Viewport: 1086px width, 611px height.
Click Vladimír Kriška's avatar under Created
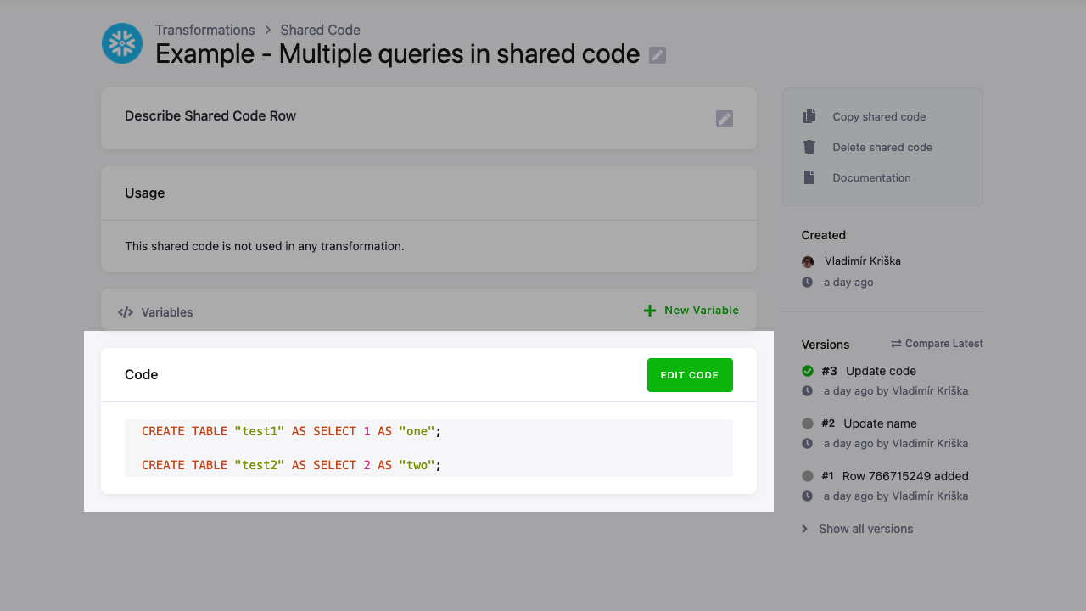[808, 261]
